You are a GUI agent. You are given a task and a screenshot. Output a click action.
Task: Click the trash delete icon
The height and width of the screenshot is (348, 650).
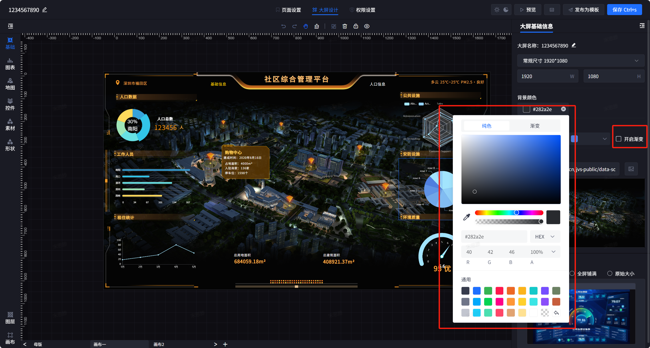[345, 26]
